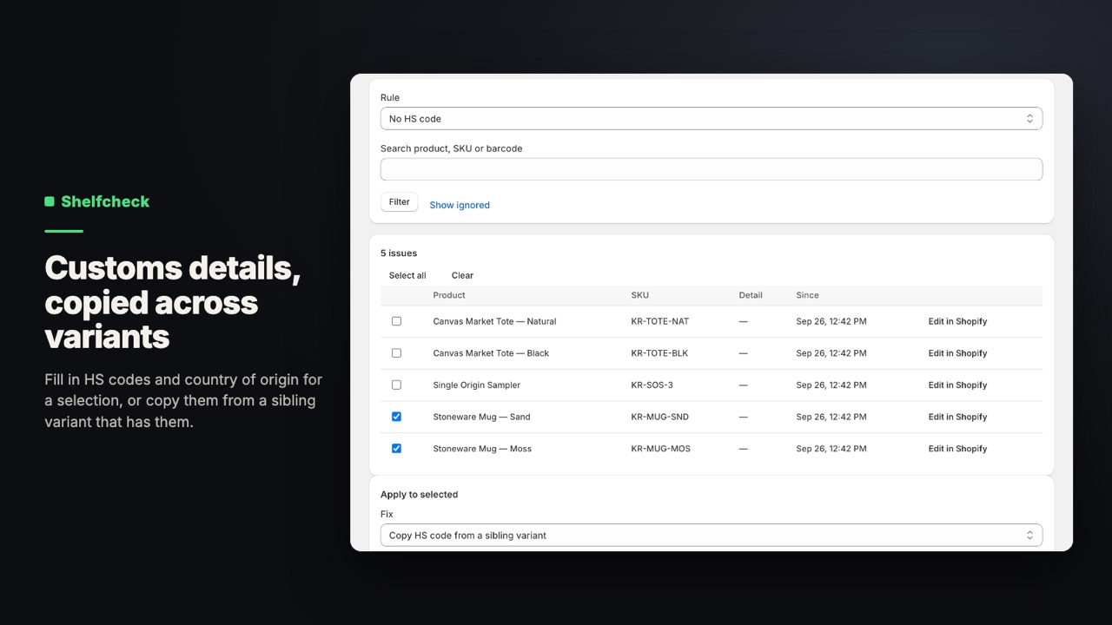
Task: Click the SKU column header
Action: (x=639, y=295)
